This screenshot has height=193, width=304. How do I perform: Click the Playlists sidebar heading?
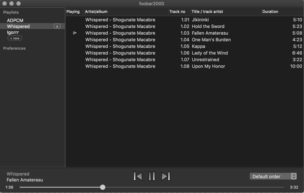(11, 12)
